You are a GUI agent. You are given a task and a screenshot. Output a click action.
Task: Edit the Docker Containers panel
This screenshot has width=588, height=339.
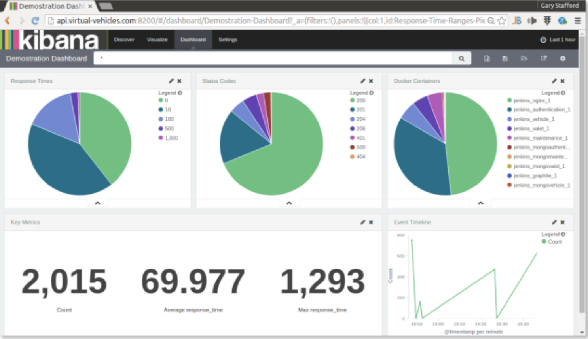click(554, 81)
